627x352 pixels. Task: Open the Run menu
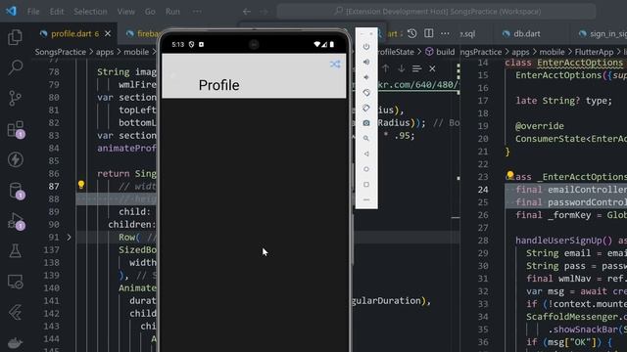172,12
